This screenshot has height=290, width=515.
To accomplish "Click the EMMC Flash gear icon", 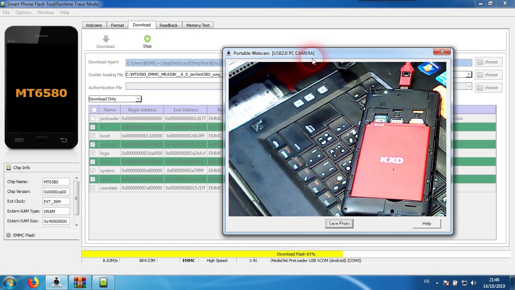I will 8,235.
